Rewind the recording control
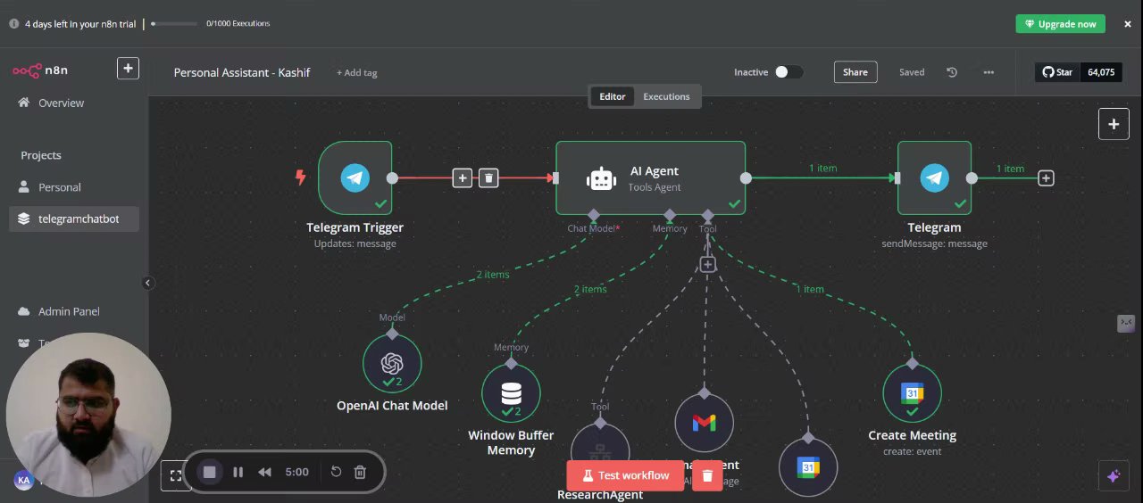The height and width of the screenshot is (503, 1143). tap(264, 472)
